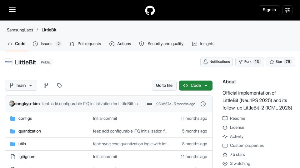Expand the green Code dropdown

196,86
